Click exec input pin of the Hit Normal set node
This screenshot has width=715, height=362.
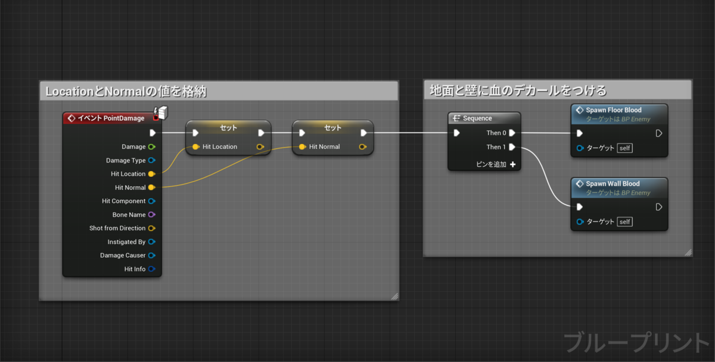click(302, 133)
